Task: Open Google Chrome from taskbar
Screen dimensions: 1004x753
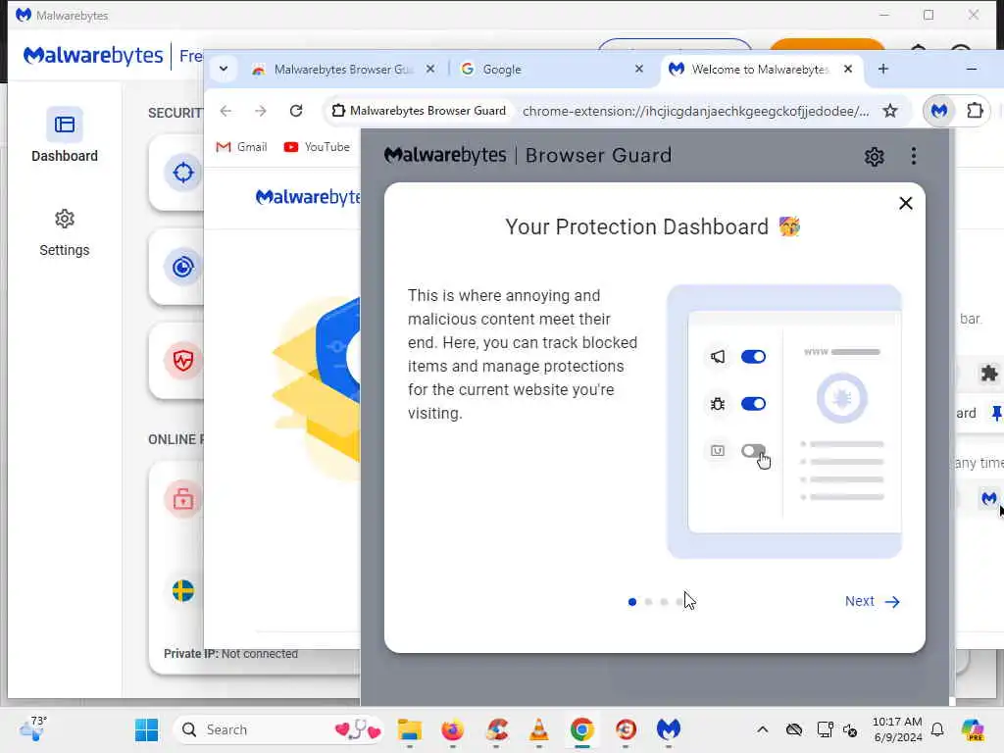Action: pyautogui.click(x=582, y=729)
